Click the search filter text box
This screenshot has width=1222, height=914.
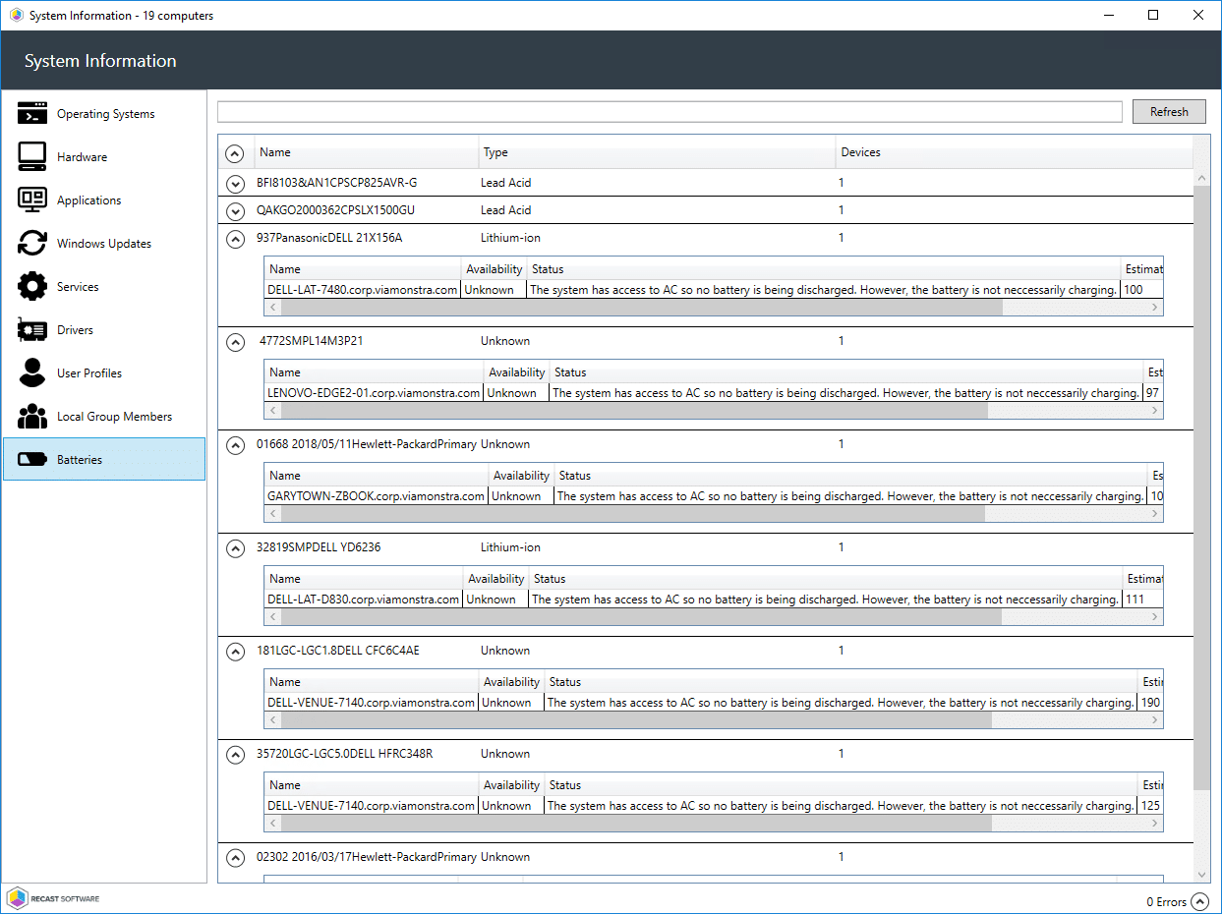tap(669, 112)
